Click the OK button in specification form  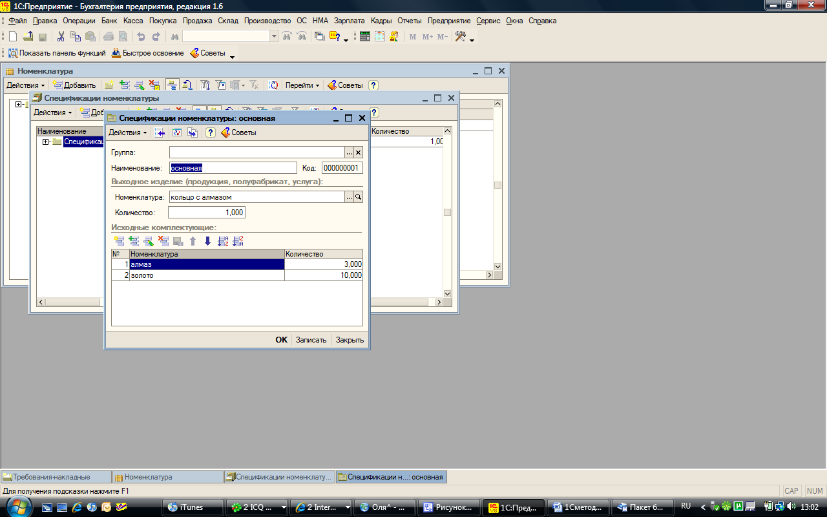(281, 340)
